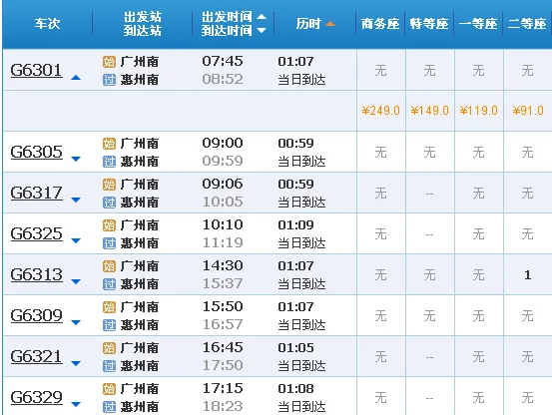This screenshot has height=415, width=552.
Task: Sort by 历时 duration arrow
Action: point(330,24)
